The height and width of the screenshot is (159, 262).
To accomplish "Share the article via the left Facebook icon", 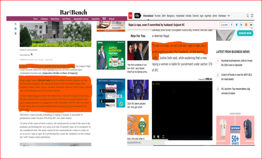I will 15,29.
